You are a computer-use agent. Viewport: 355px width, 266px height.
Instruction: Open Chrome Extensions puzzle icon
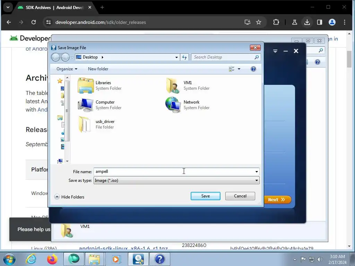[276, 22]
